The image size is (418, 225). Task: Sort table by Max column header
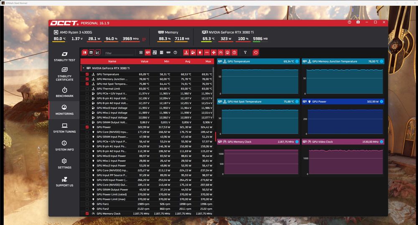coord(208,61)
